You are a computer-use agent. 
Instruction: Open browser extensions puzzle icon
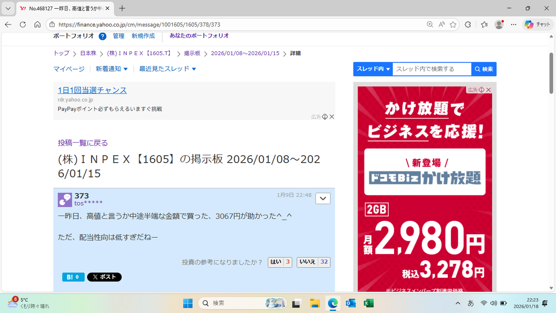468,25
